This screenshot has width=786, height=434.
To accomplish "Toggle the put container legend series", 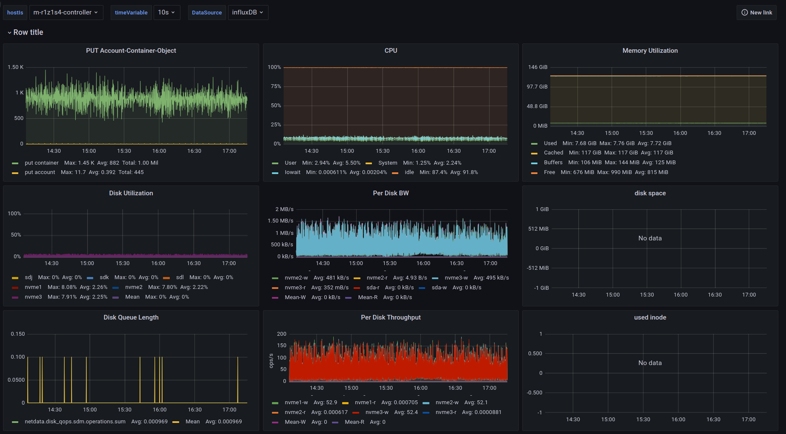I will tap(41, 163).
